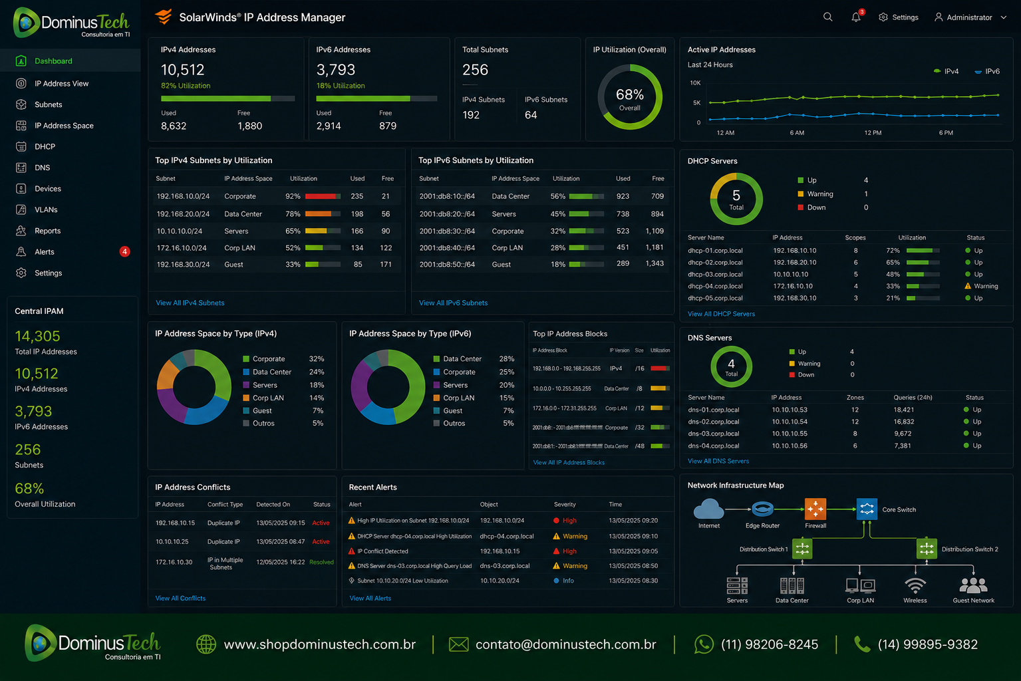Click the Alerts badge showing 4

[x=124, y=251]
